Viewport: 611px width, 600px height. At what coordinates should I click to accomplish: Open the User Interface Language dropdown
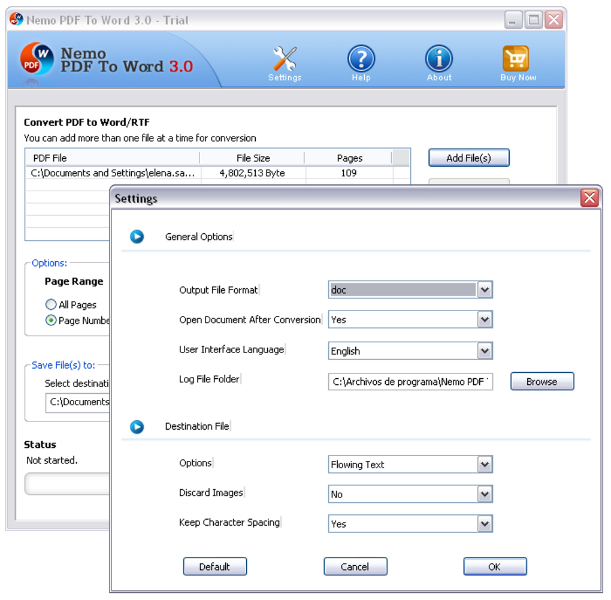click(485, 351)
